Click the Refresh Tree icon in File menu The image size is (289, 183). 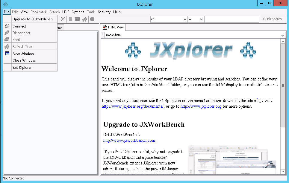(x=7, y=47)
